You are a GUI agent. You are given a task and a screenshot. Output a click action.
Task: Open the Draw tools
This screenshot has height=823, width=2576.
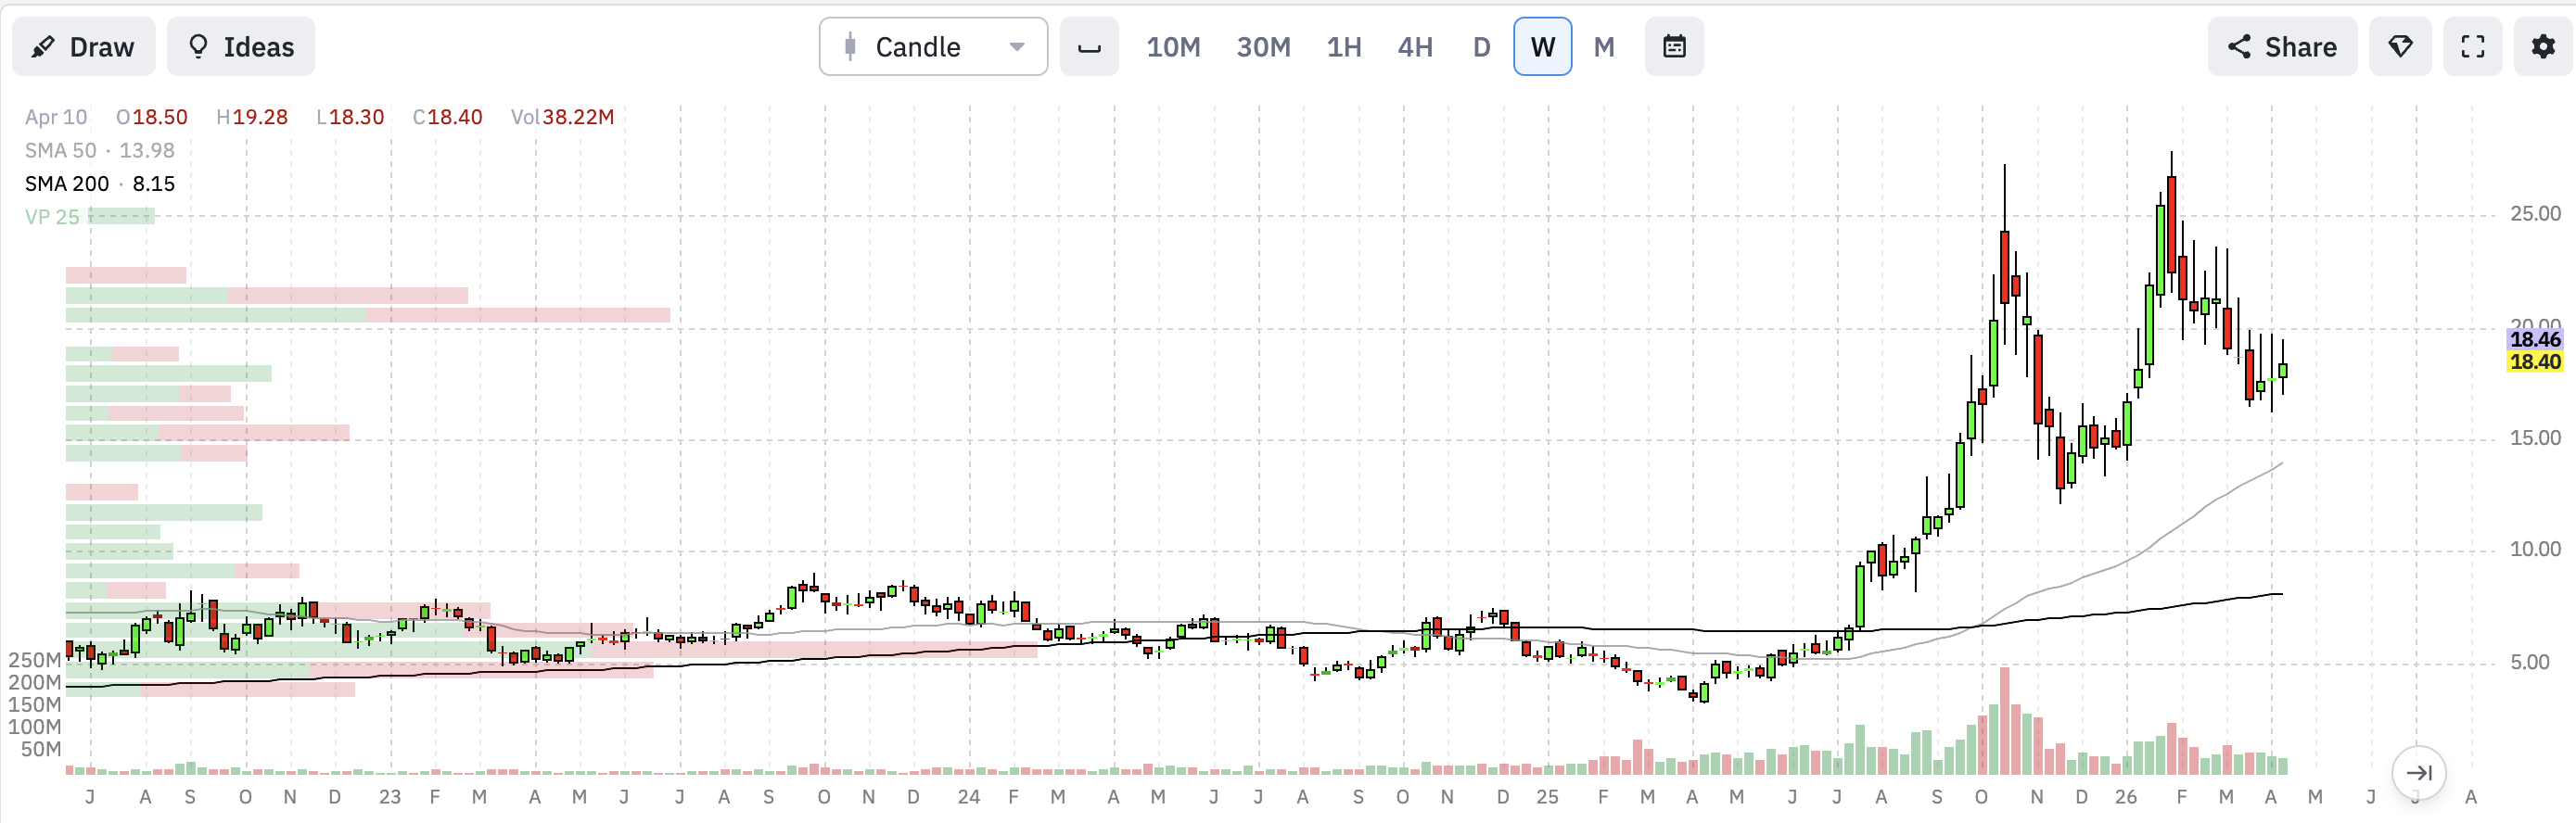coord(84,47)
